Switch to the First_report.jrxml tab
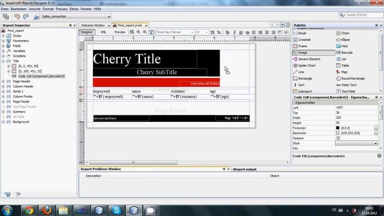This screenshot has width=384, height=216. [x=130, y=25]
